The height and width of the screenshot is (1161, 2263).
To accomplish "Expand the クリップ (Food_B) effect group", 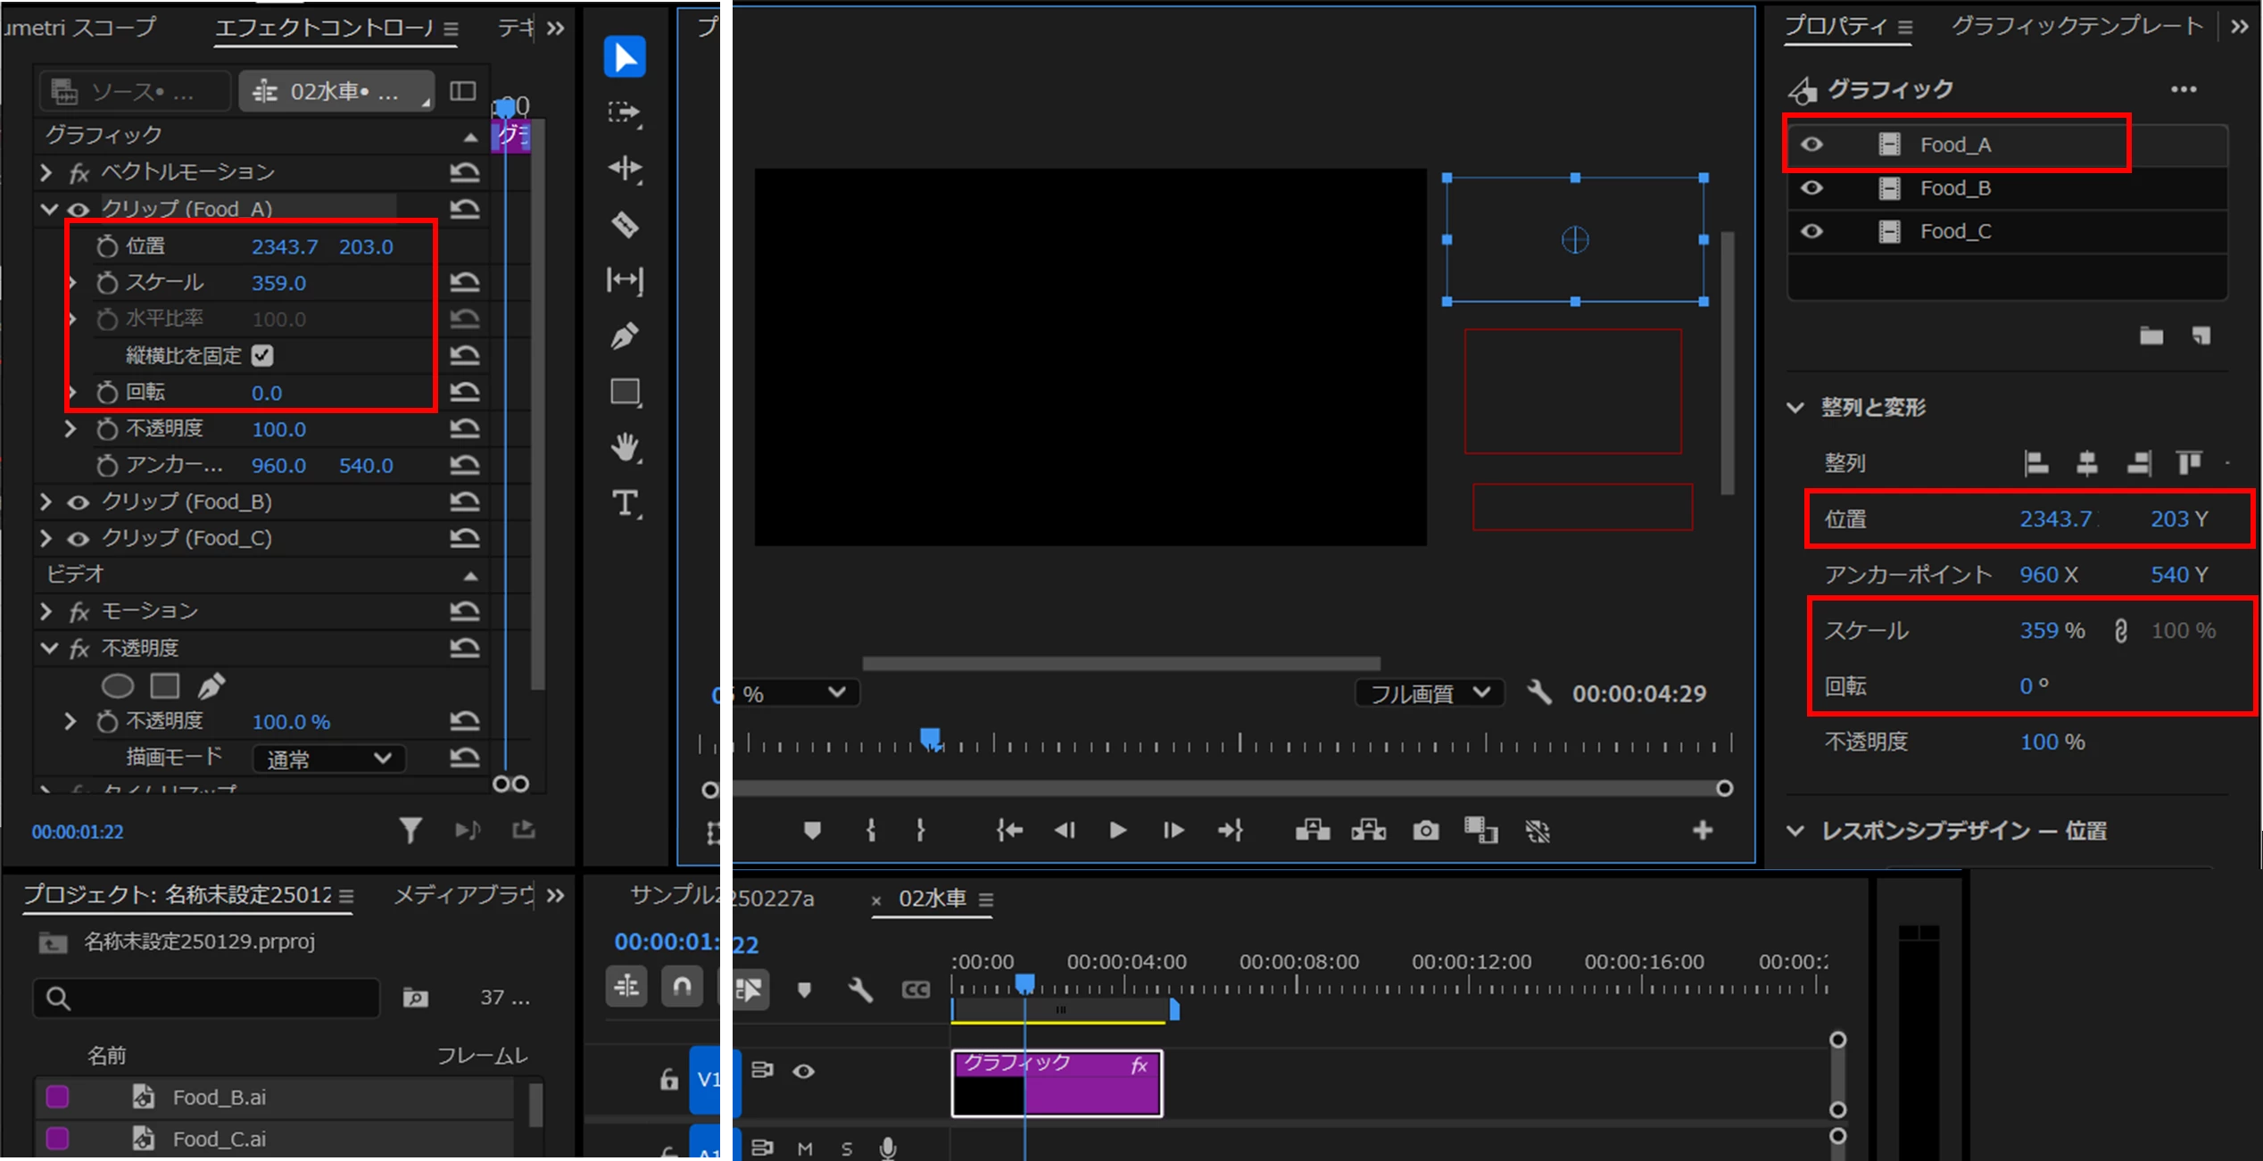I will [x=46, y=502].
